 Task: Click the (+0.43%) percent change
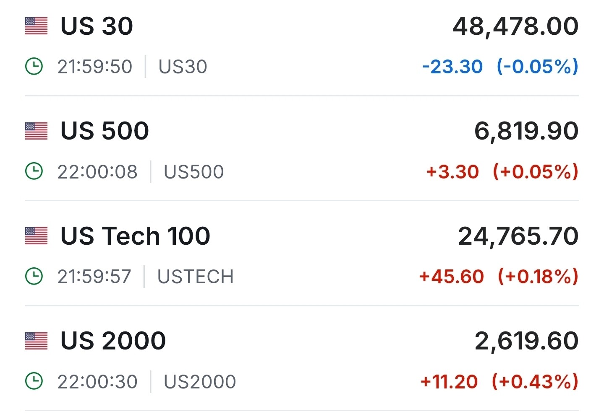coord(535,381)
